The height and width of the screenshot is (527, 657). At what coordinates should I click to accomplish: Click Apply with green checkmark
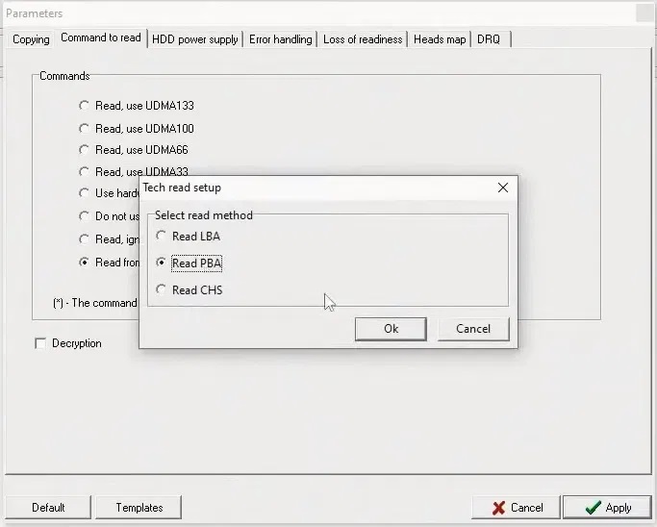pos(606,508)
